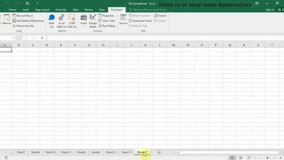Switch to the Insert ribbon tab

[26, 10]
